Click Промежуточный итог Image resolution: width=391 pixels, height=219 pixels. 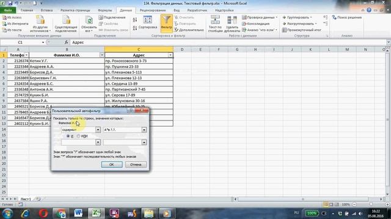(x=301, y=30)
